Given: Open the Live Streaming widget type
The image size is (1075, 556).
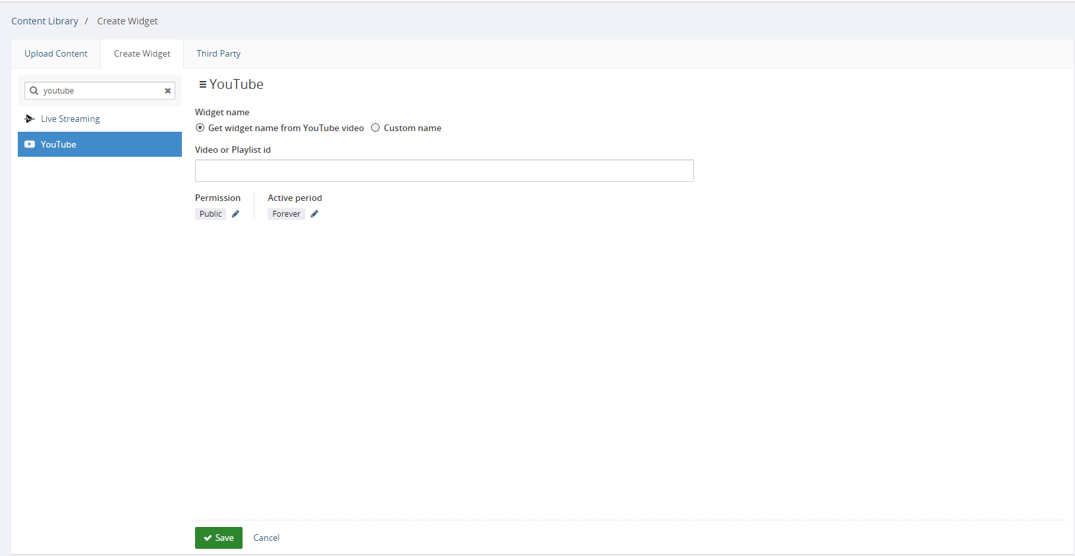Looking at the screenshot, I should point(100,119).
